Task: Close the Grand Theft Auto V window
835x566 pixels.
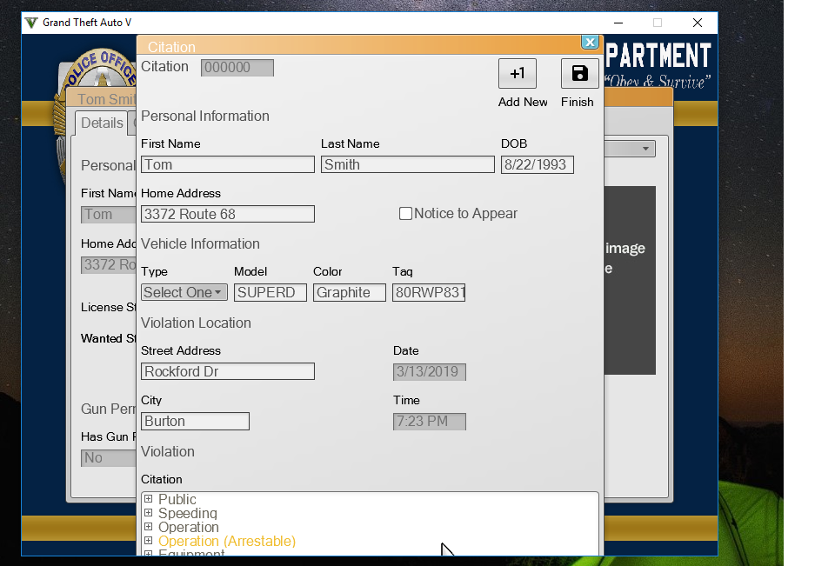Action: click(x=698, y=23)
